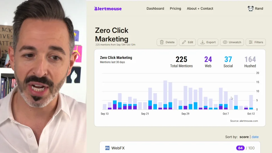Go to the Dashboard nav item

tap(155, 8)
